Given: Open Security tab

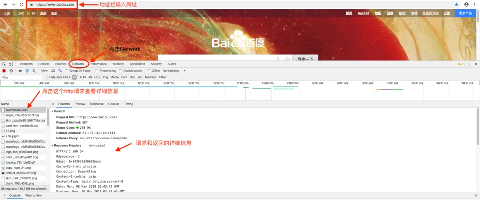Looking at the screenshot, I should [x=156, y=64].
